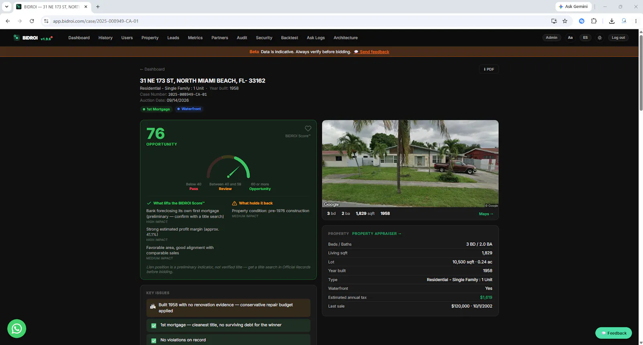
Task: Open the Property menu item
Action: [x=150, y=38]
